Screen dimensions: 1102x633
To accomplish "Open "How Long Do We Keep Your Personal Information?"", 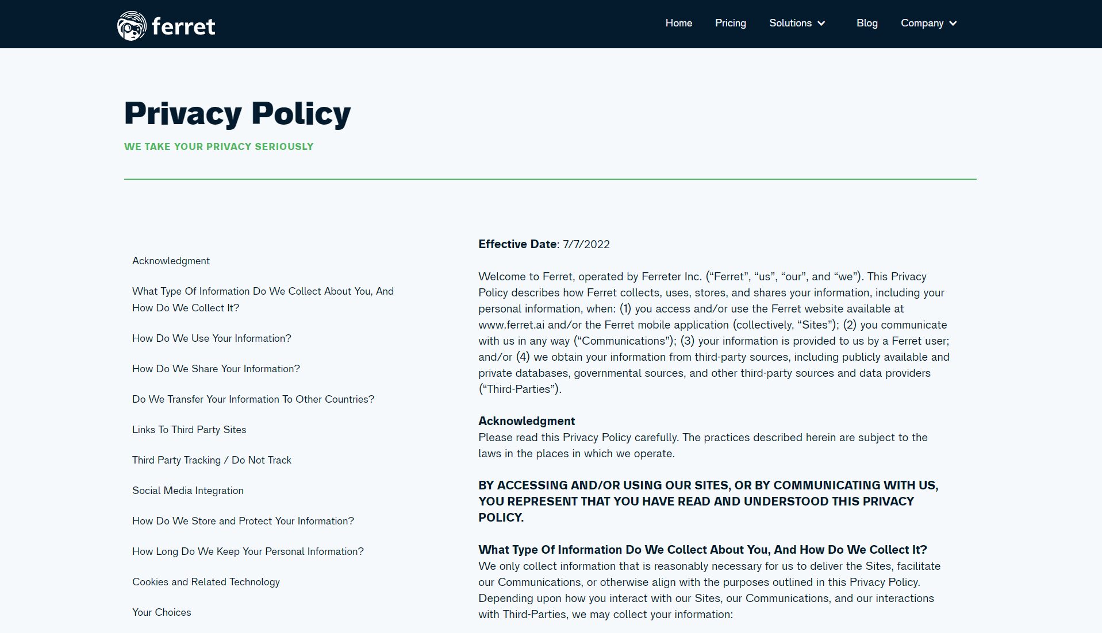I will [x=247, y=551].
